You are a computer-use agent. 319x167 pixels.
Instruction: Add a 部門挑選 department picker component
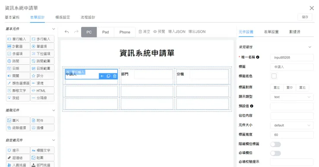(x=42, y=164)
